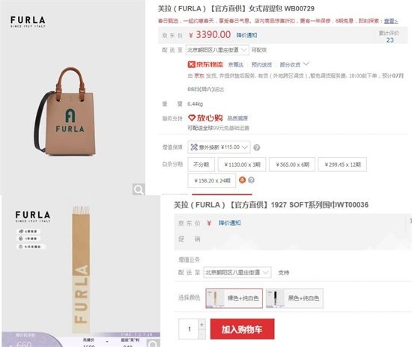Open the bag delivery address dropdown
Viewport: 412px width, 347px height.
click(x=217, y=50)
